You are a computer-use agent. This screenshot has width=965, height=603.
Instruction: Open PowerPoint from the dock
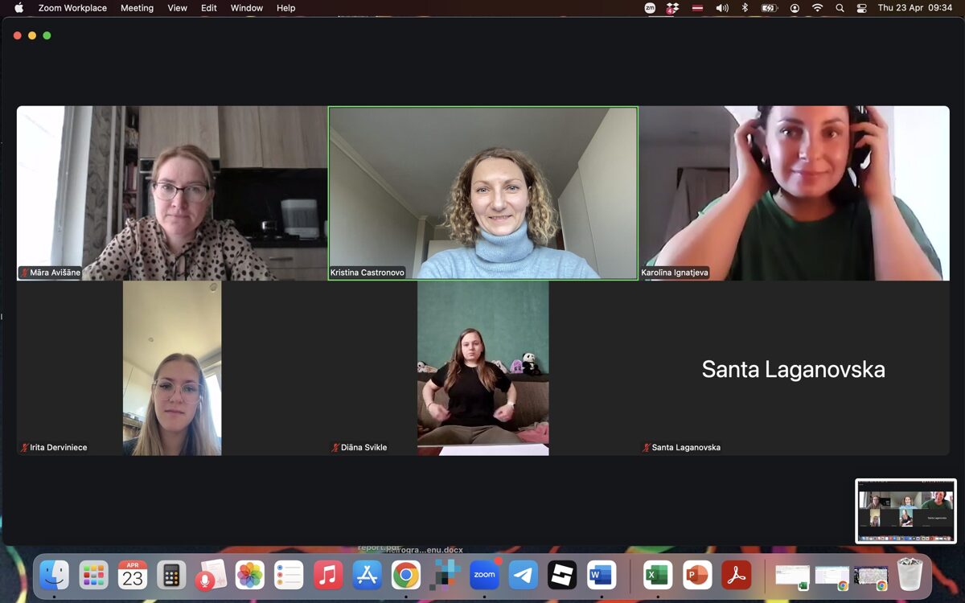[x=697, y=575]
